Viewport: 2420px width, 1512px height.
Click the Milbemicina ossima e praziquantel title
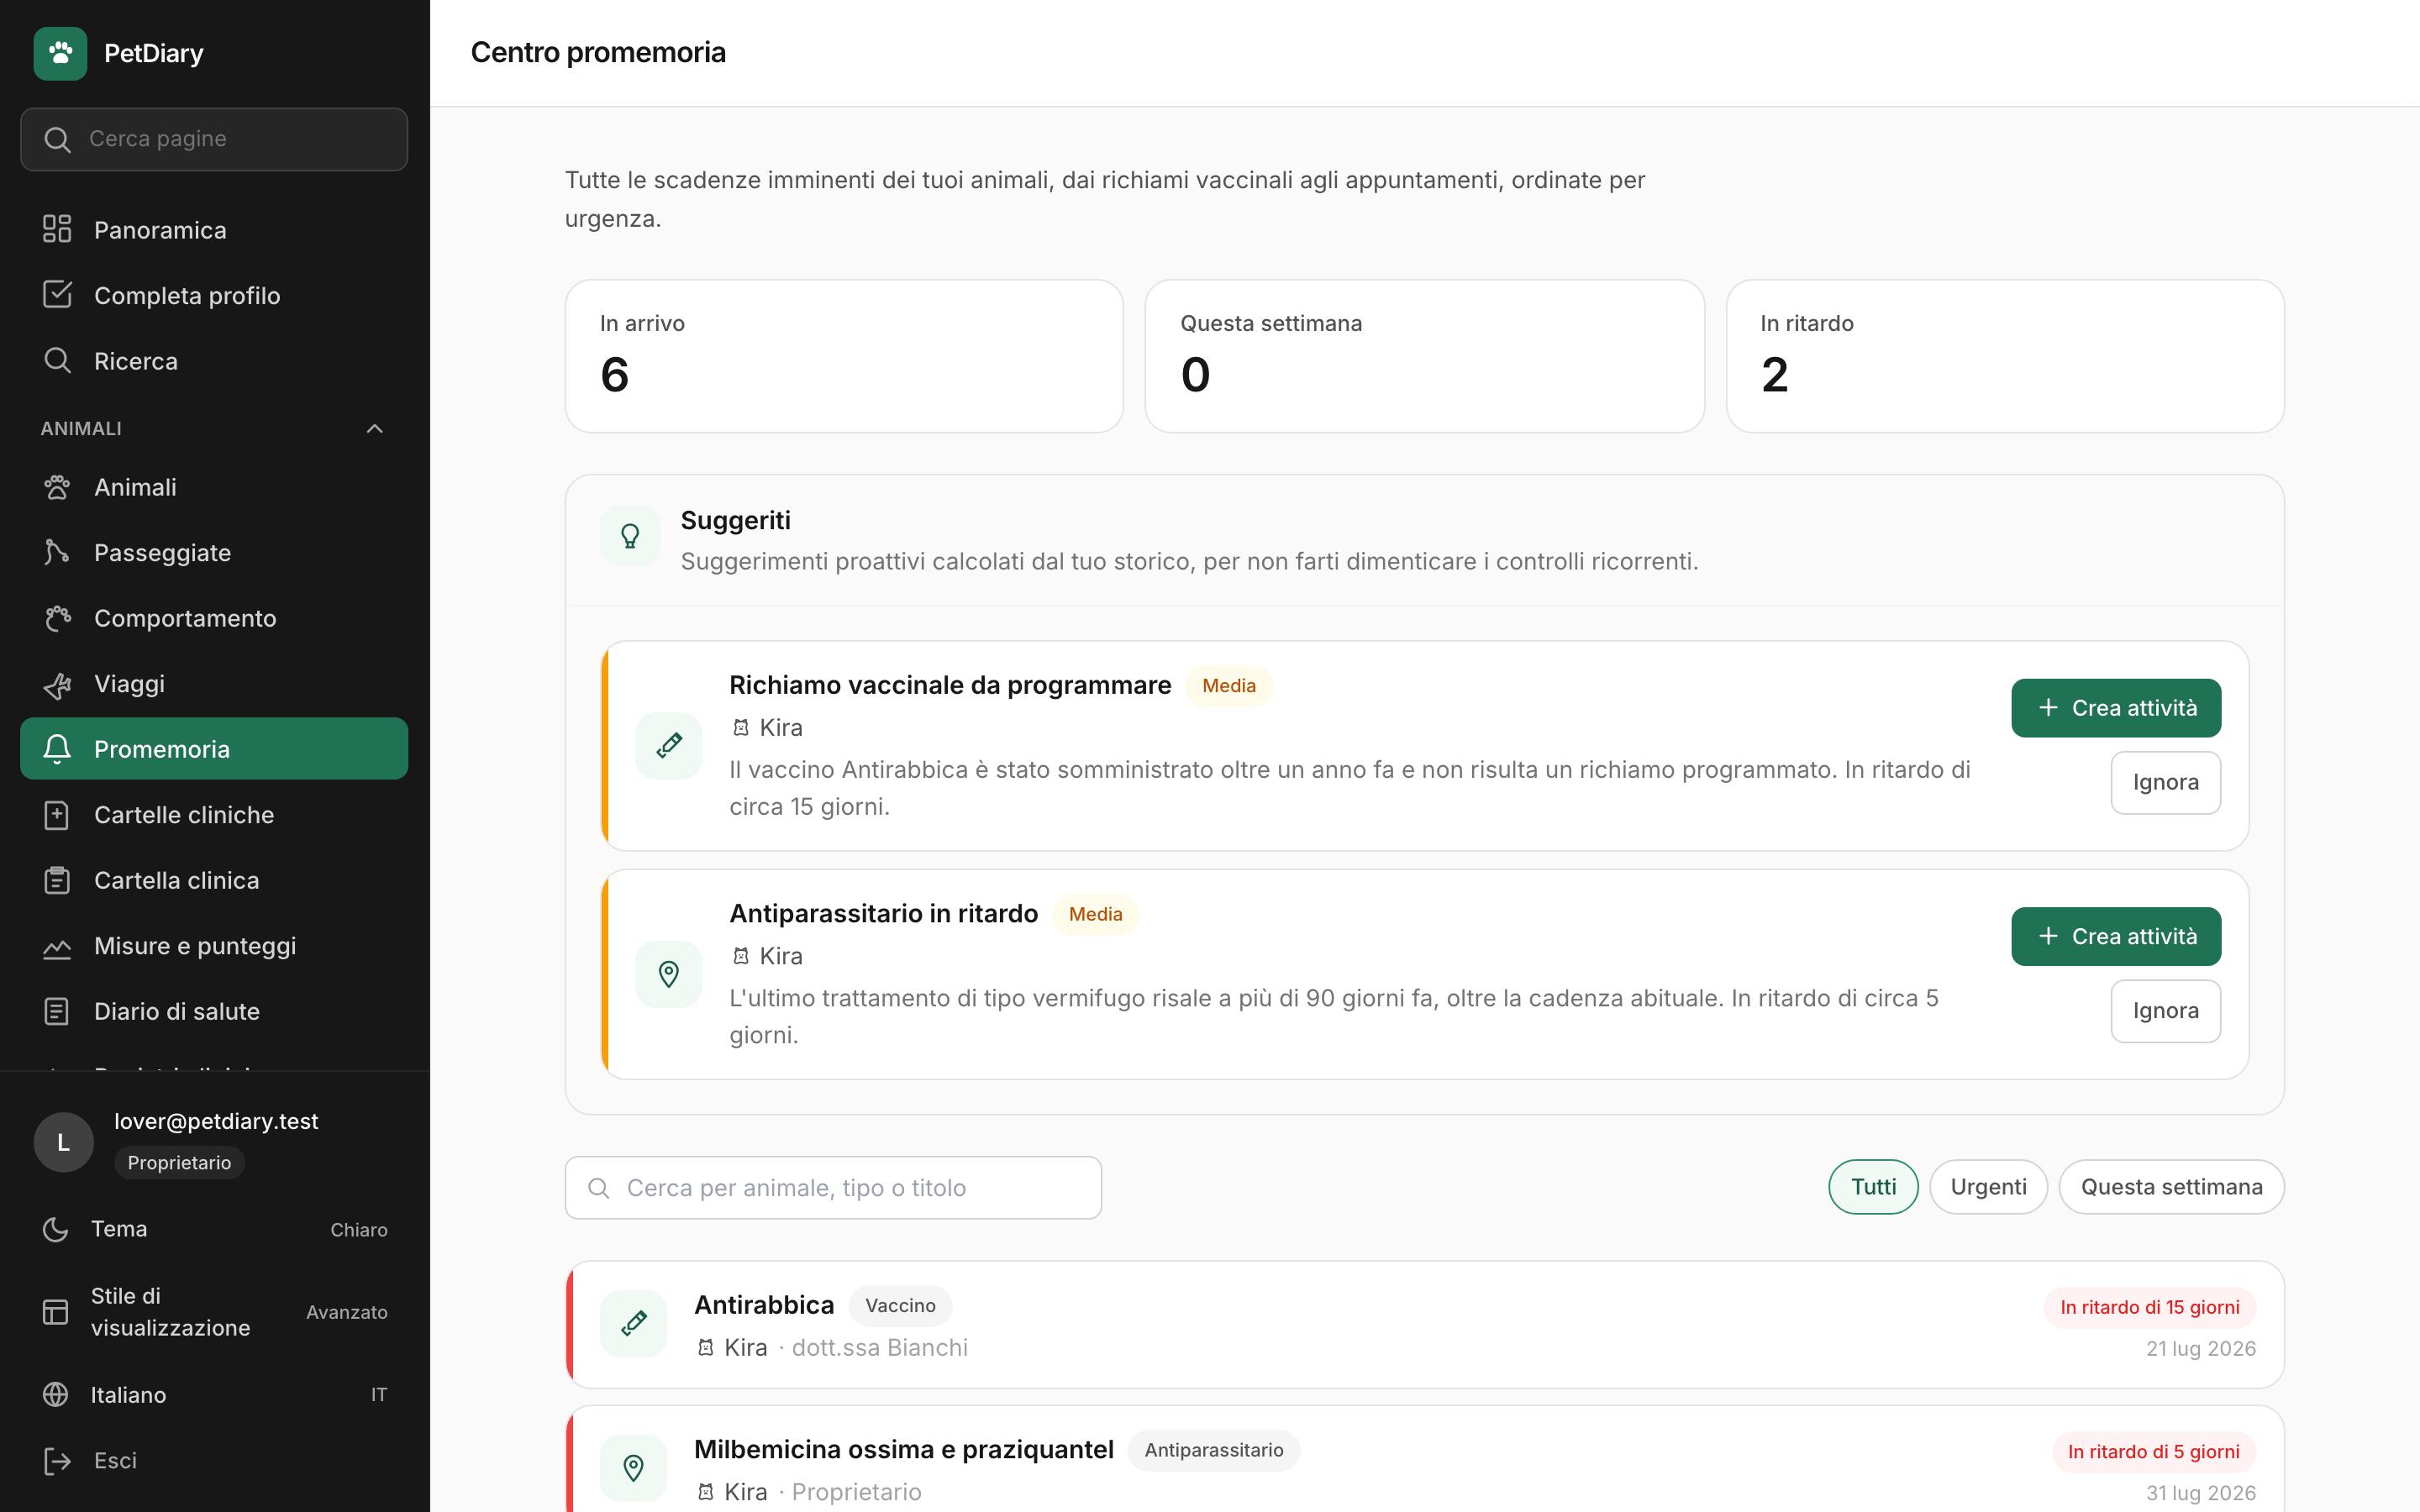point(904,1450)
